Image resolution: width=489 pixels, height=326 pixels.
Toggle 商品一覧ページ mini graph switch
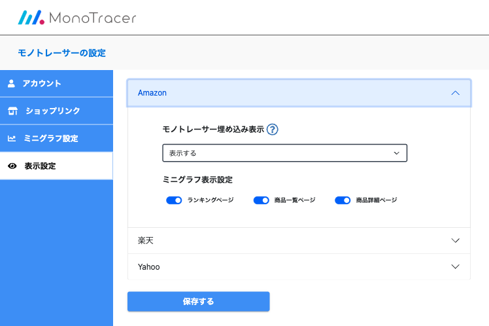[x=261, y=200]
